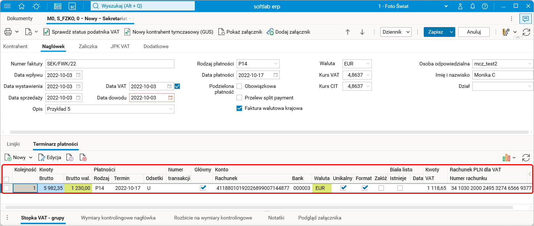Move to next record arrow down

click(x=362, y=32)
